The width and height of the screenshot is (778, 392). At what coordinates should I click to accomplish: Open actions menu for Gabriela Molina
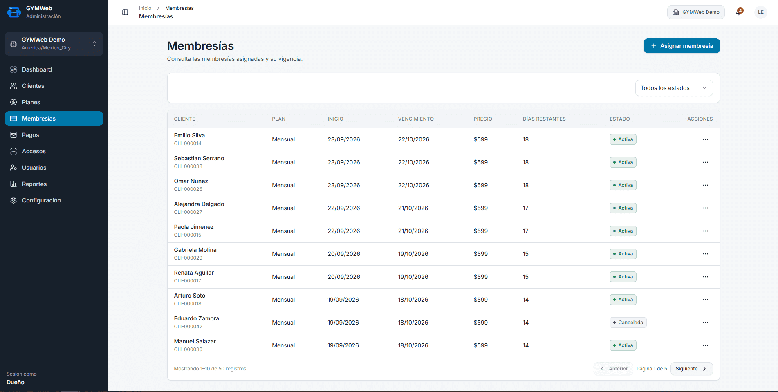click(x=705, y=254)
